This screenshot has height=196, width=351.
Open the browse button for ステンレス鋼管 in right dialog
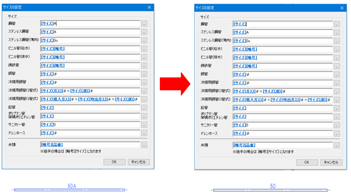[336, 32]
